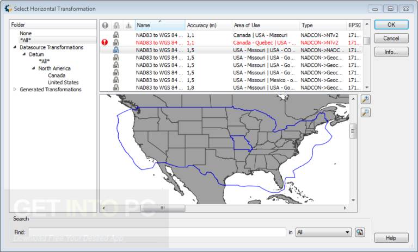Click lock icon of the Canada | USA - Missouri row
This screenshot has width=418, height=252.
116,35
